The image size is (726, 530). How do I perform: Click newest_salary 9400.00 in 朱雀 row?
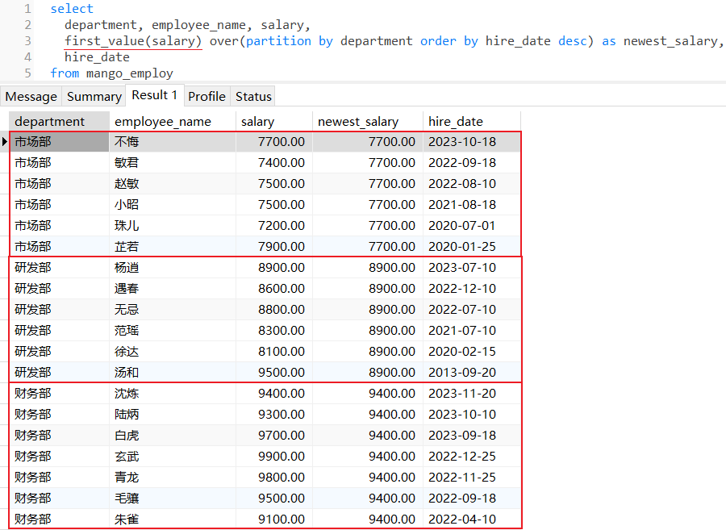368,520
